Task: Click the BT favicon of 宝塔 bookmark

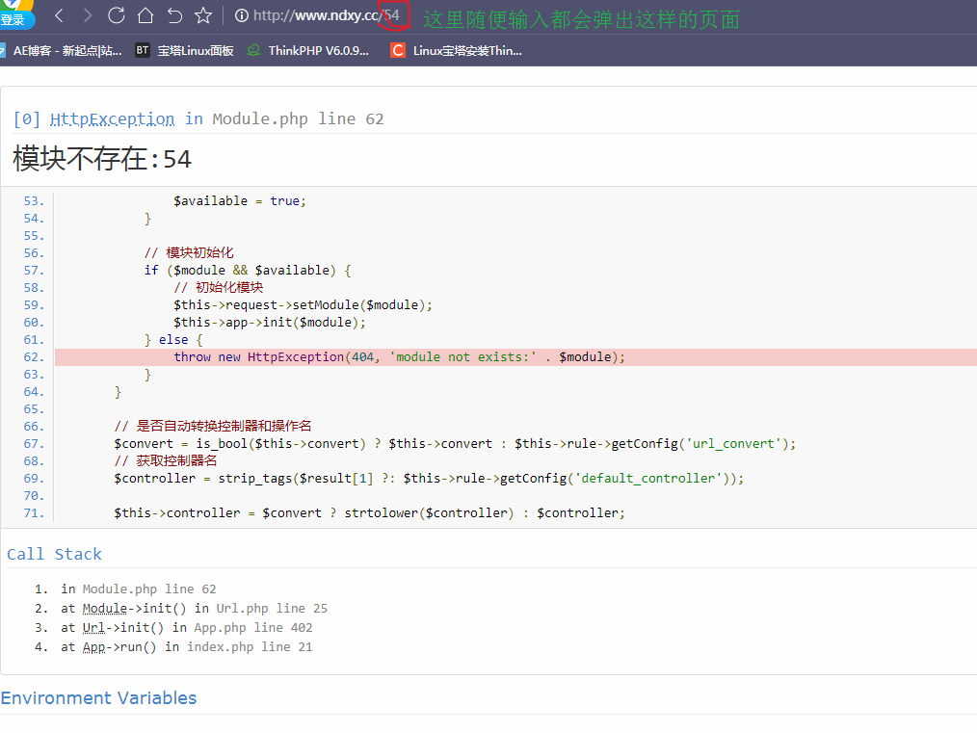Action: [x=143, y=50]
